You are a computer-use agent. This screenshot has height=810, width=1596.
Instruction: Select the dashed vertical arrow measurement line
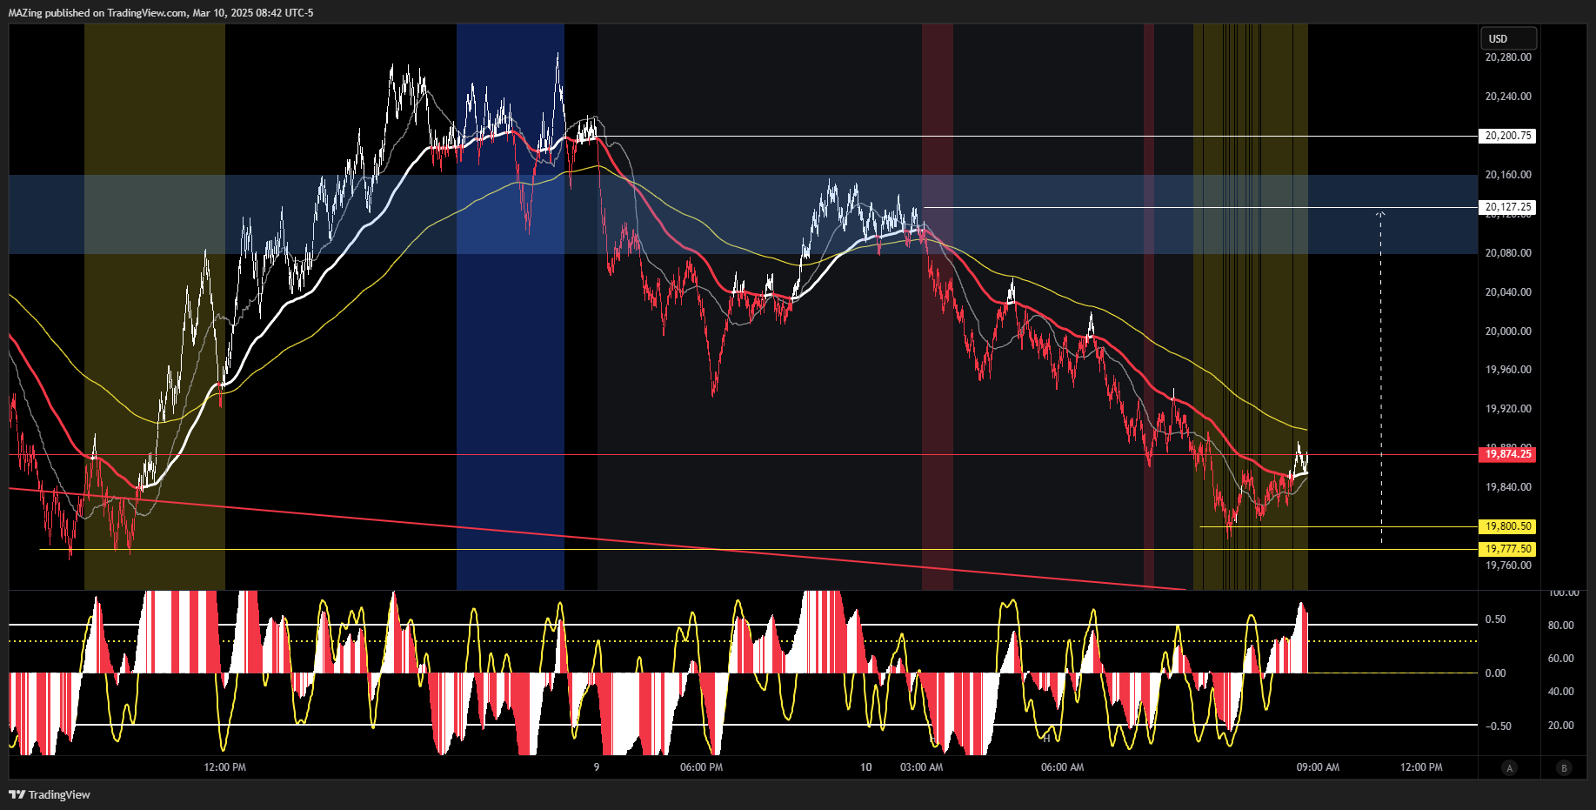coord(1381,378)
